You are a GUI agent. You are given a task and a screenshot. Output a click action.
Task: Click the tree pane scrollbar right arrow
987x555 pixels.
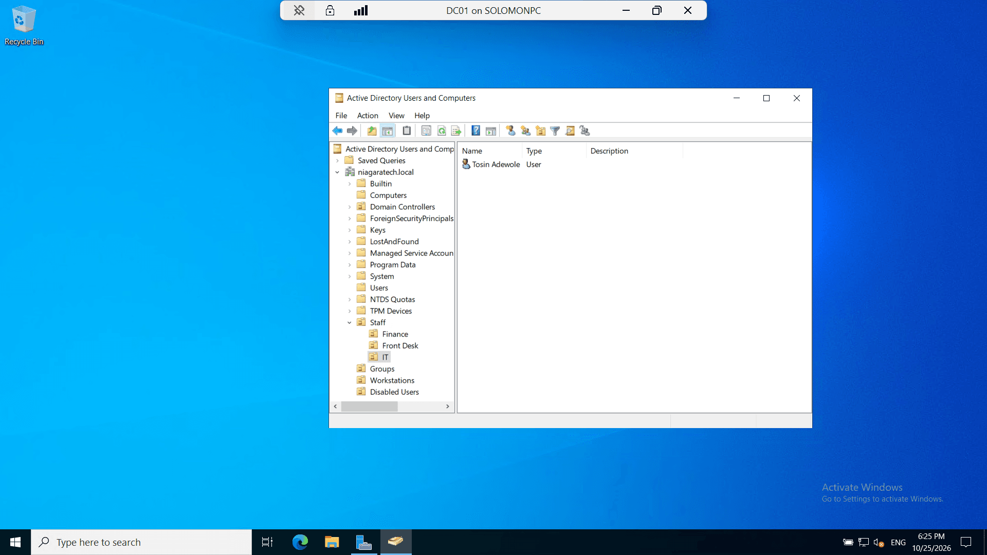pos(448,406)
